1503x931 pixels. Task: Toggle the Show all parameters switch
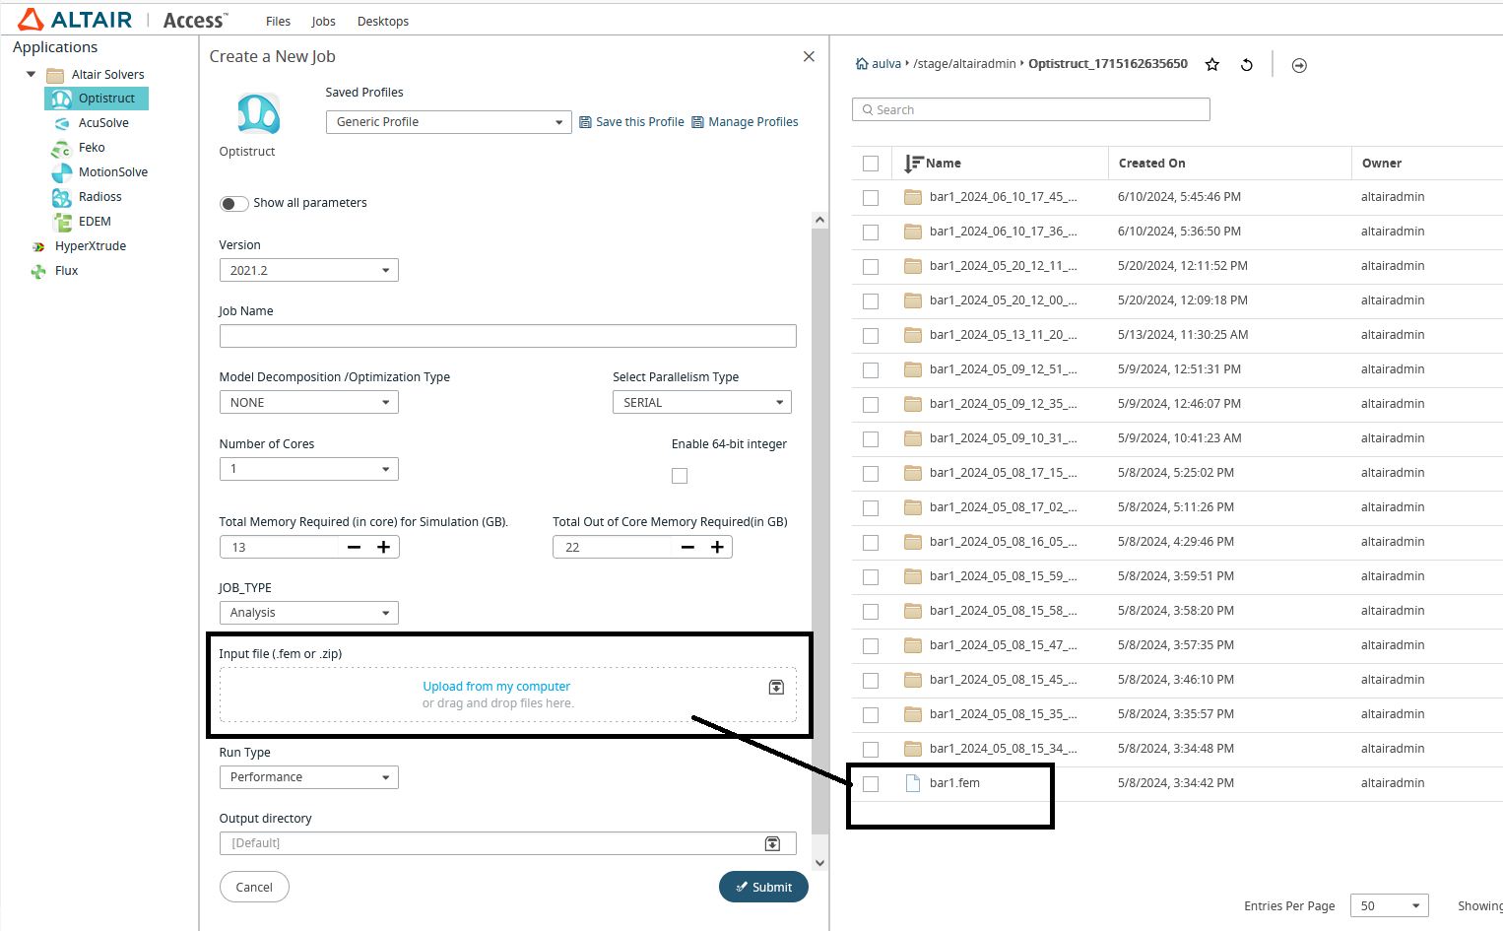233,204
